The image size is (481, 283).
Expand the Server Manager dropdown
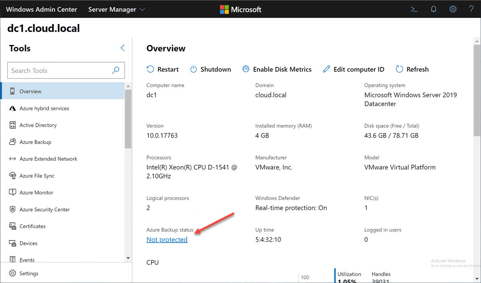pyautogui.click(x=117, y=9)
